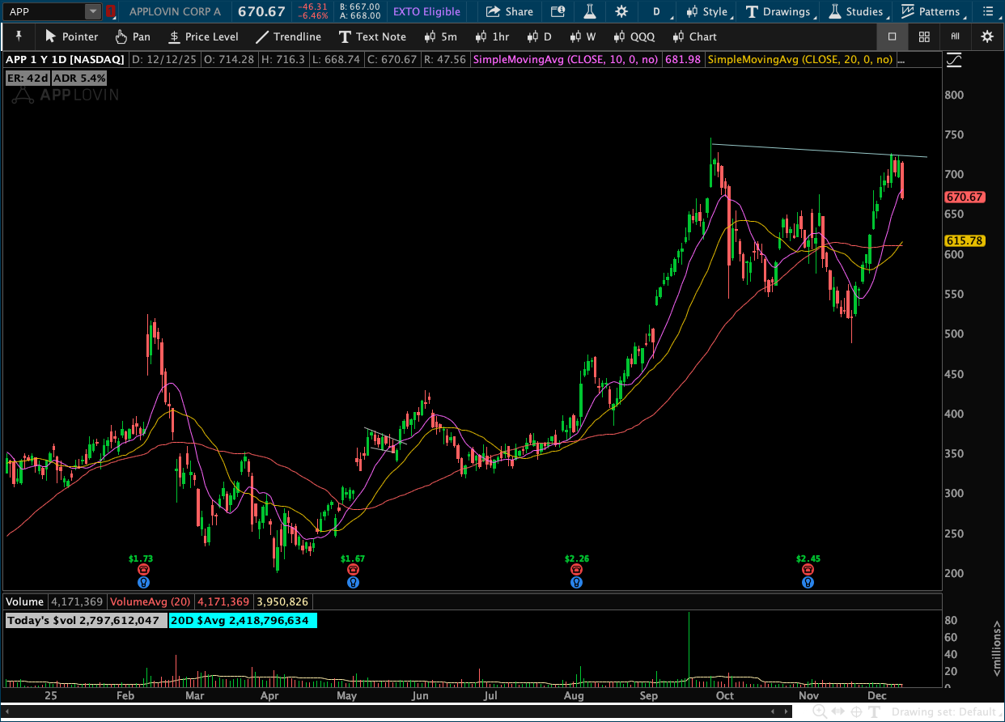Load the QQQ quick chart button
This screenshot has width=1005, height=722.
coord(634,36)
